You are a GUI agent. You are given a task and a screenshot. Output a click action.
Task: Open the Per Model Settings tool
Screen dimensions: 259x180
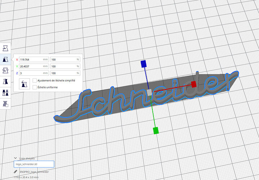(5, 93)
